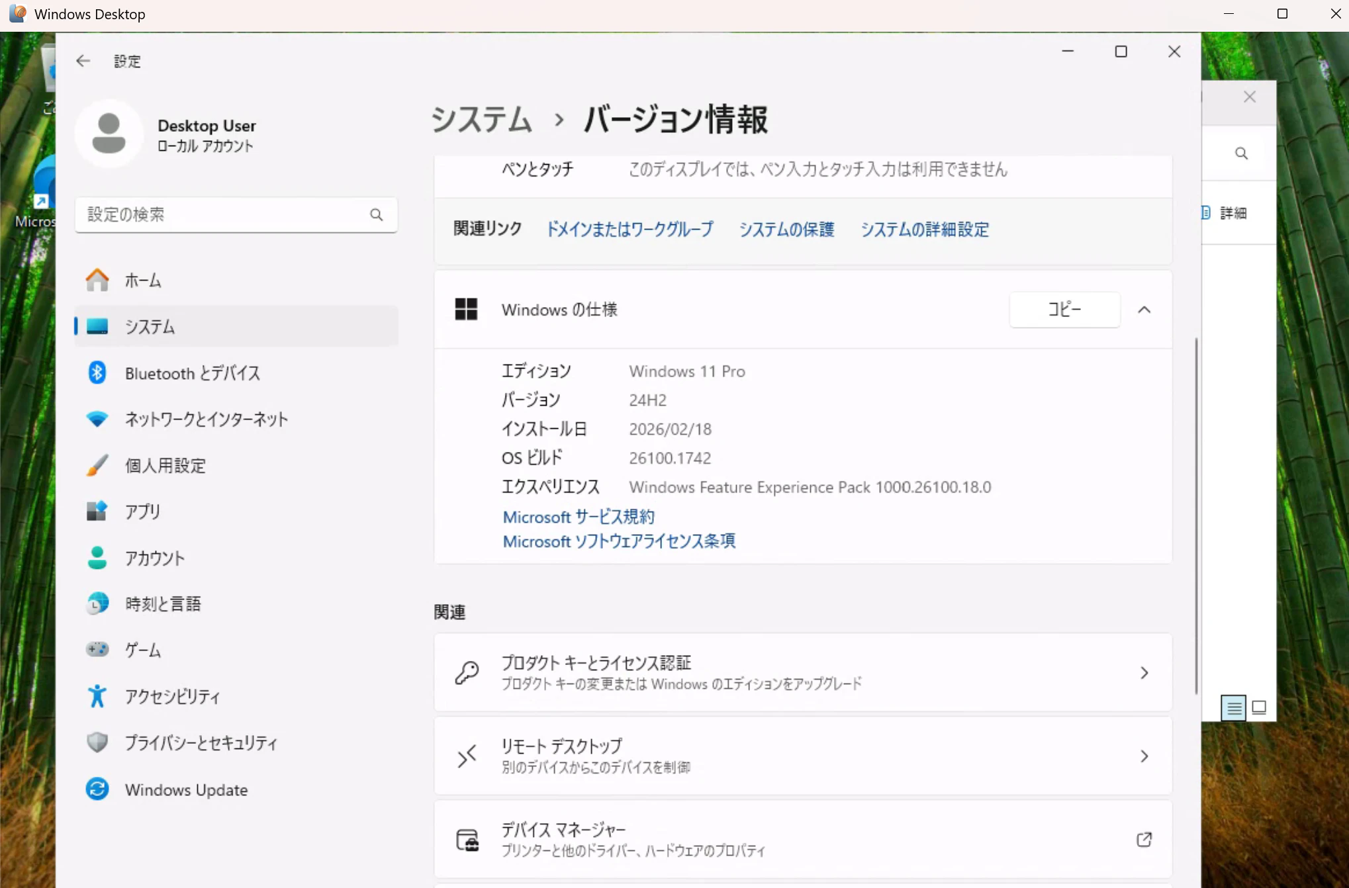
Task: Select the privacy shield icon
Action: tap(97, 742)
